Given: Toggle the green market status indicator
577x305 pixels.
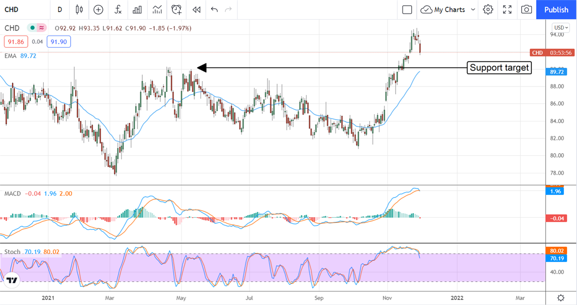Looking at the screenshot, I should [x=32, y=28].
